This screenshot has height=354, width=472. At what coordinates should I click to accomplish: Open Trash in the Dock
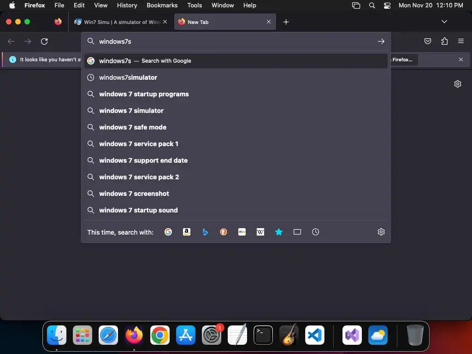tap(415, 335)
